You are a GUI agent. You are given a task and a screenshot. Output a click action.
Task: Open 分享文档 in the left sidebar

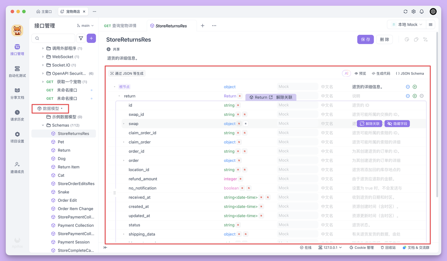[17, 94]
